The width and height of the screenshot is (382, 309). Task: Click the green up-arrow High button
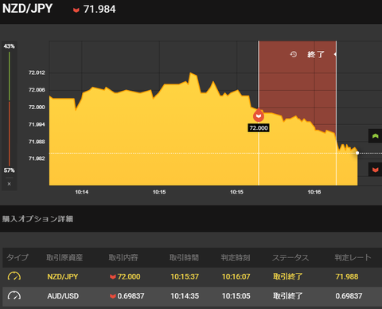click(375, 136)
